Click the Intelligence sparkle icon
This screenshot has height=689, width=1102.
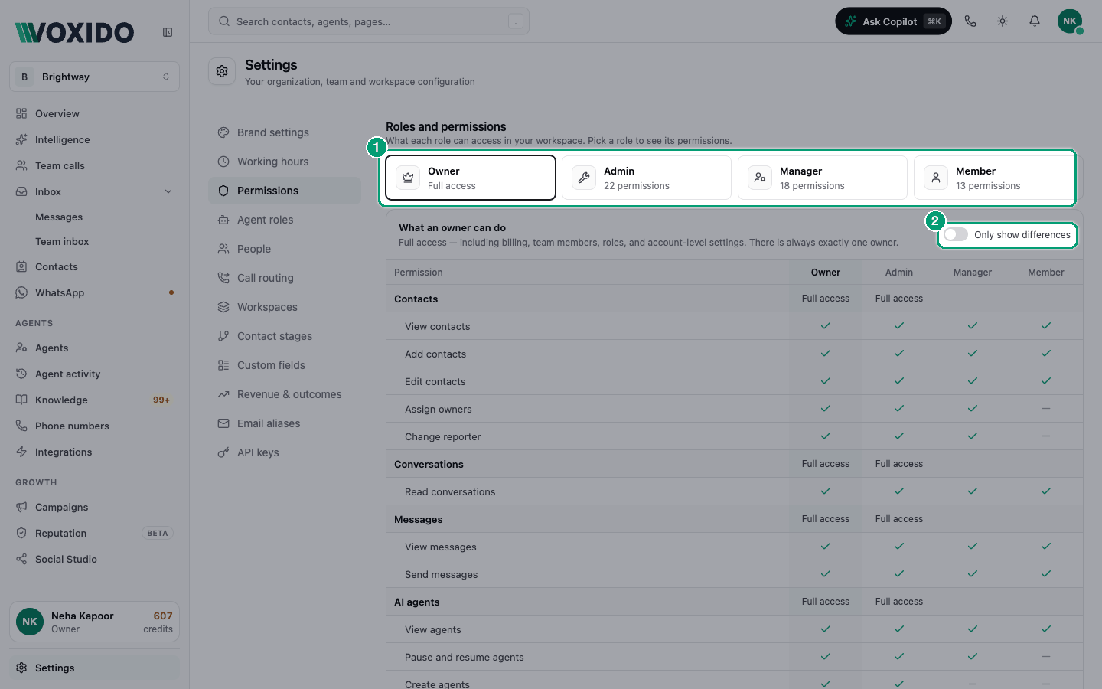(x=21, y=139)
